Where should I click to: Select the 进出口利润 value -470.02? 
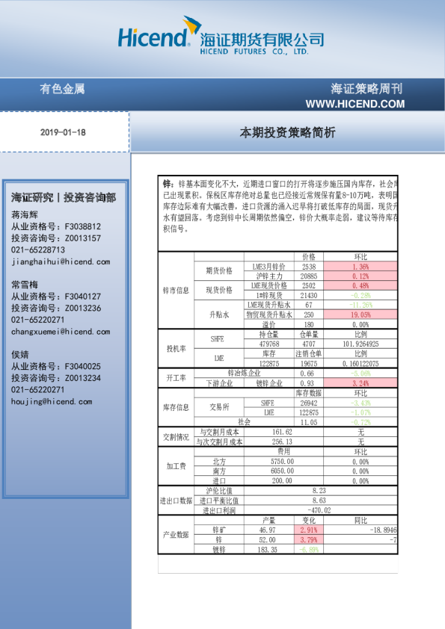pyautogui.click(x=319, y=510)
